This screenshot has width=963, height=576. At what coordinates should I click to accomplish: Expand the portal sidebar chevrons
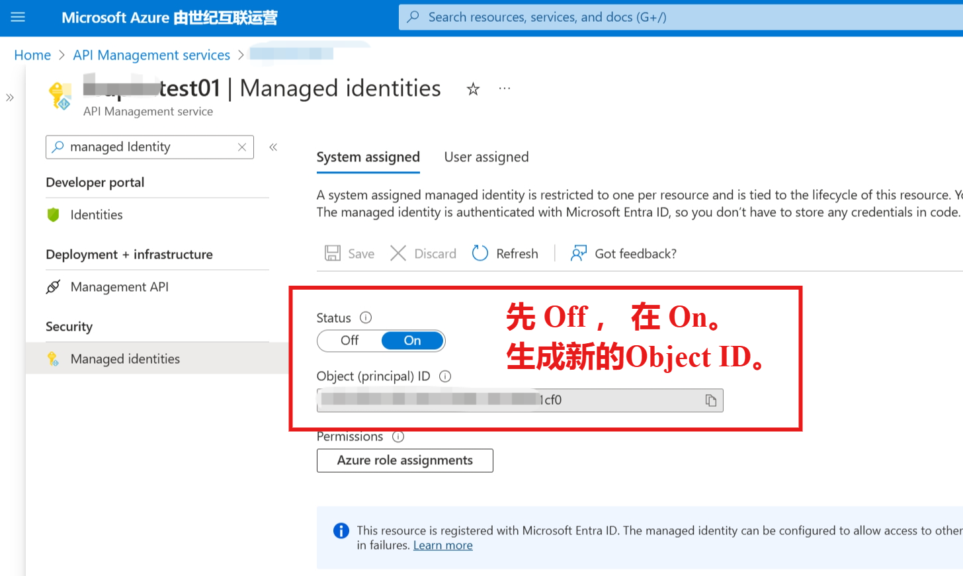coord(10,98)
